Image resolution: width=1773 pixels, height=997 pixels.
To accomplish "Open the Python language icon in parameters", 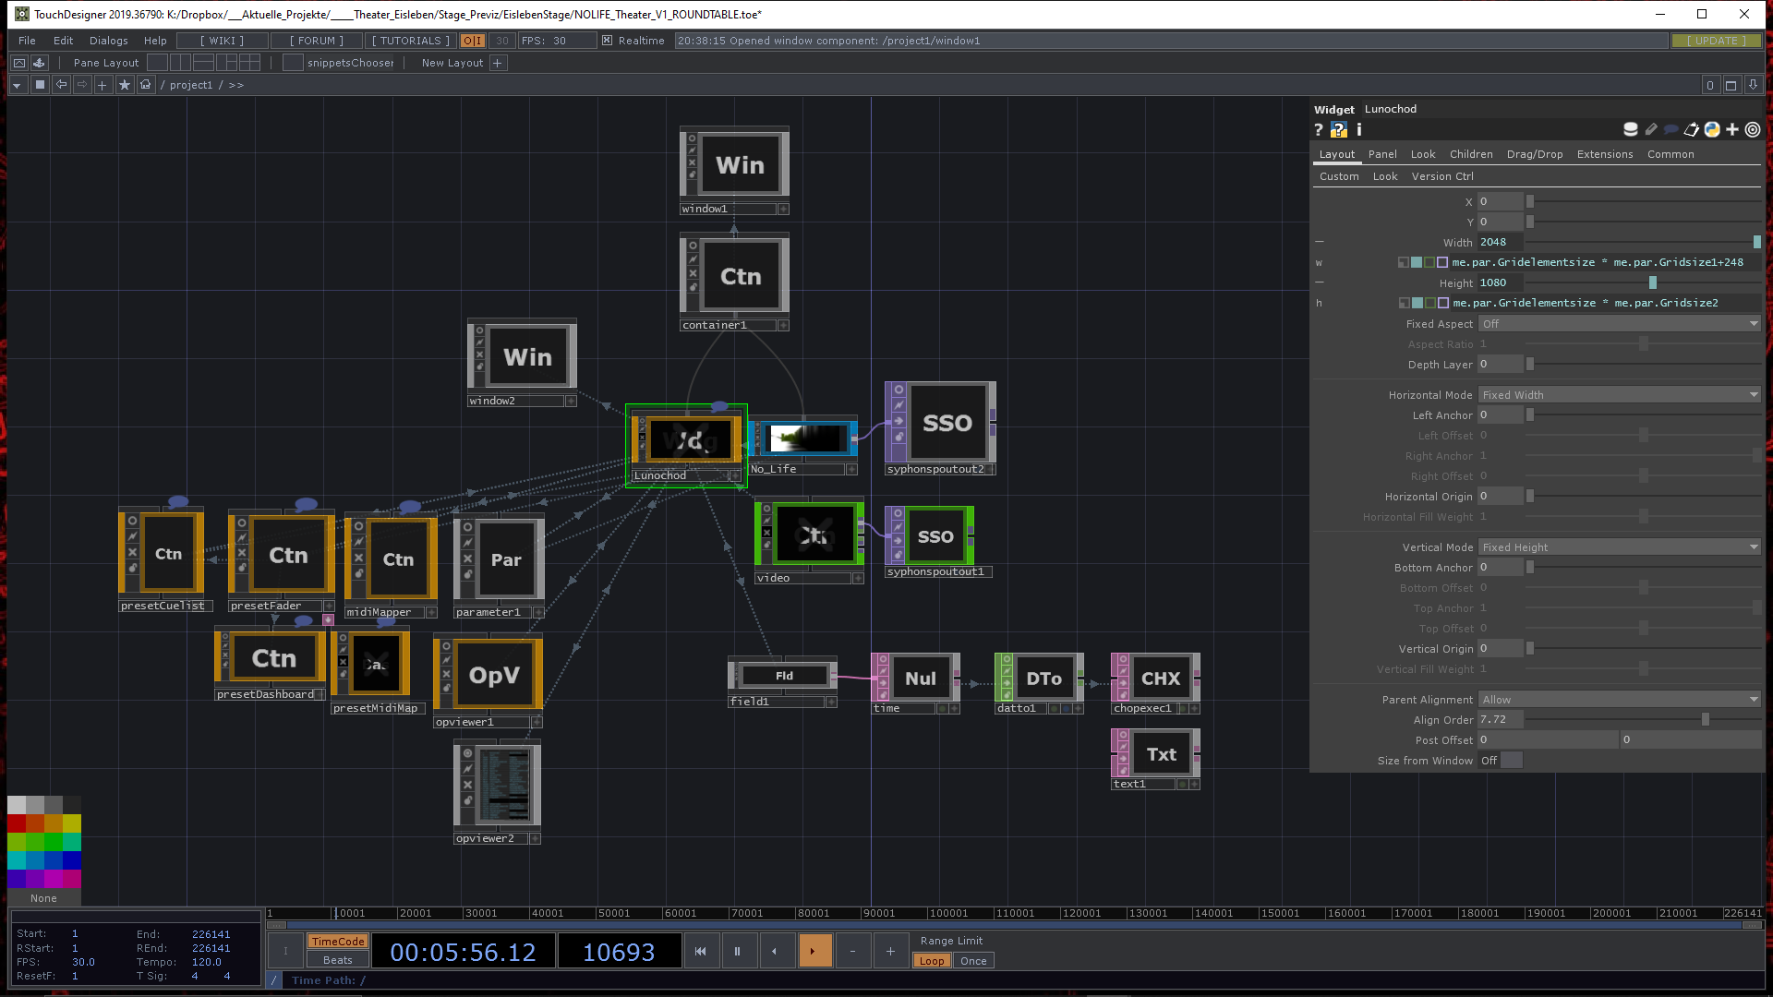I will coord(1712,130).
